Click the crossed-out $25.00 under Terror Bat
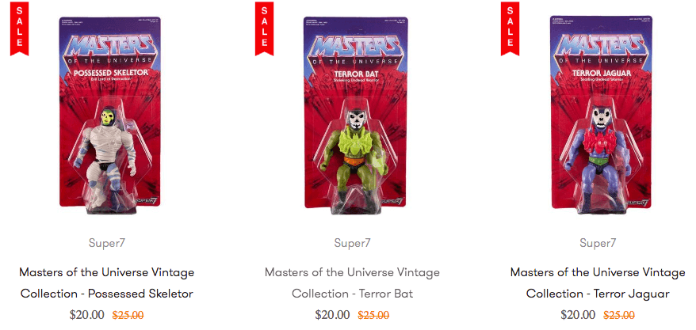 tap(373, 315)
